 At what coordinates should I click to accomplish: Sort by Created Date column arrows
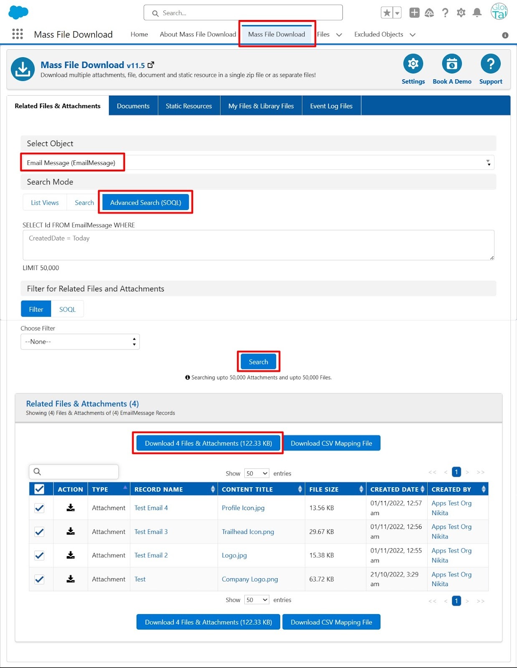(x=422, y=489)
